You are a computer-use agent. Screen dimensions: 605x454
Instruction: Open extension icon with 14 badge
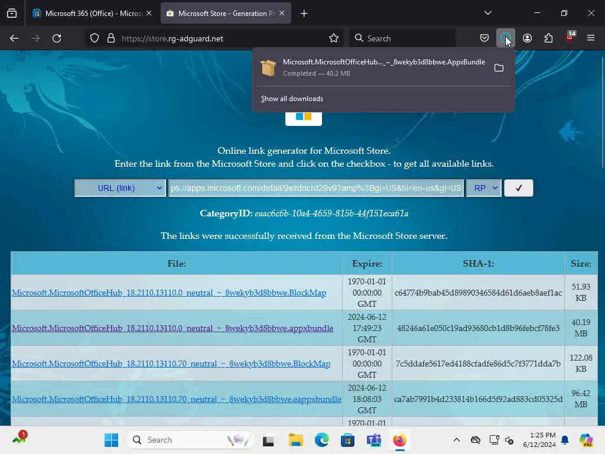[570, 37]
